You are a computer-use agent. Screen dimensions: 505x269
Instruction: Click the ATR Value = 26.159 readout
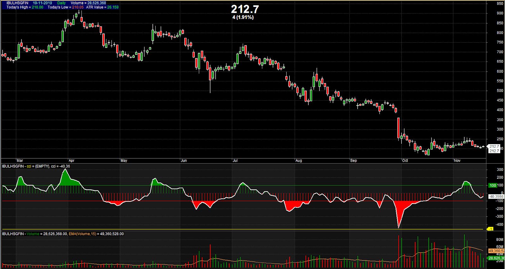pos(102,7)
